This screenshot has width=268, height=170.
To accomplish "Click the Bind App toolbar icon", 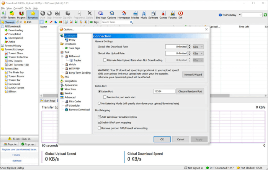I will pos(100,15).
